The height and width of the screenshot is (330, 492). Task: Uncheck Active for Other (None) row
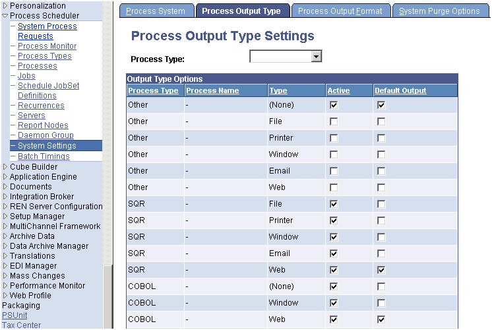point(334,105)
